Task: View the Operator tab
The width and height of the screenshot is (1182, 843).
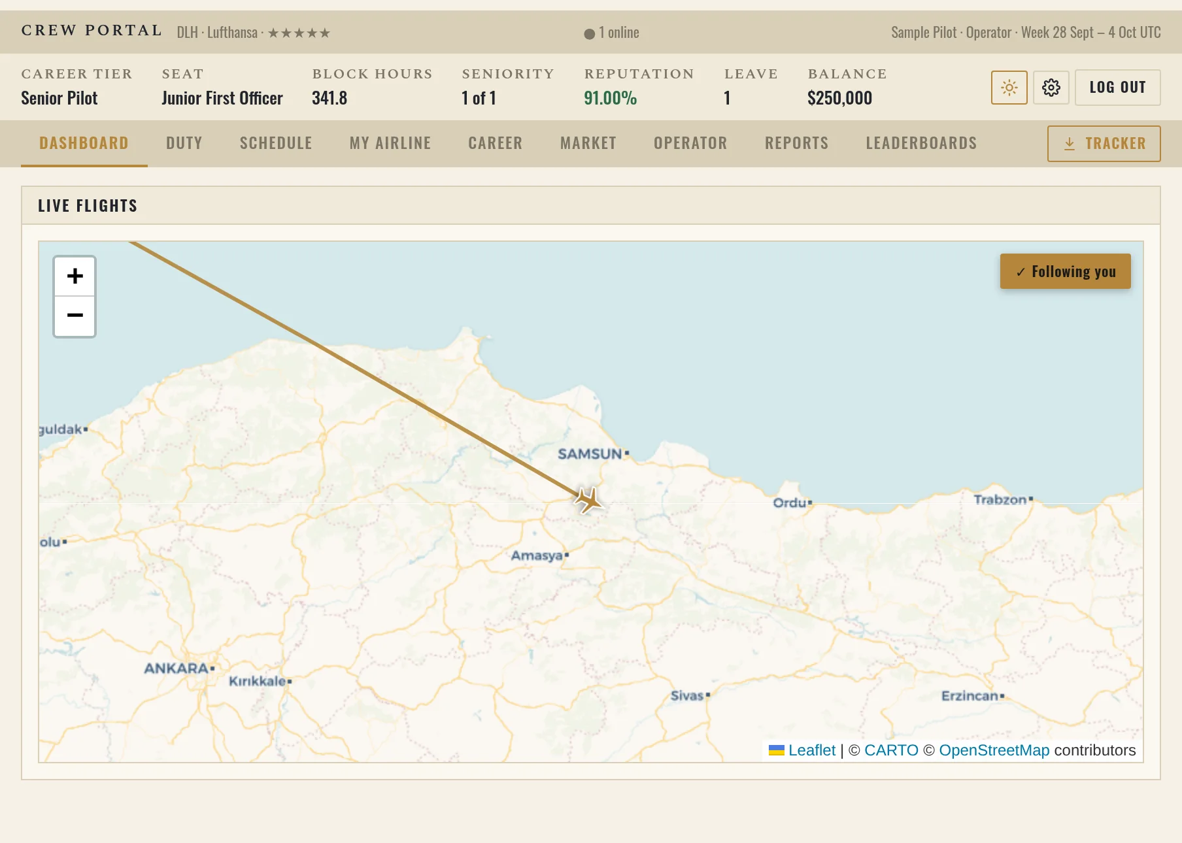Action: pyautogui.click(x=690, y=143)
